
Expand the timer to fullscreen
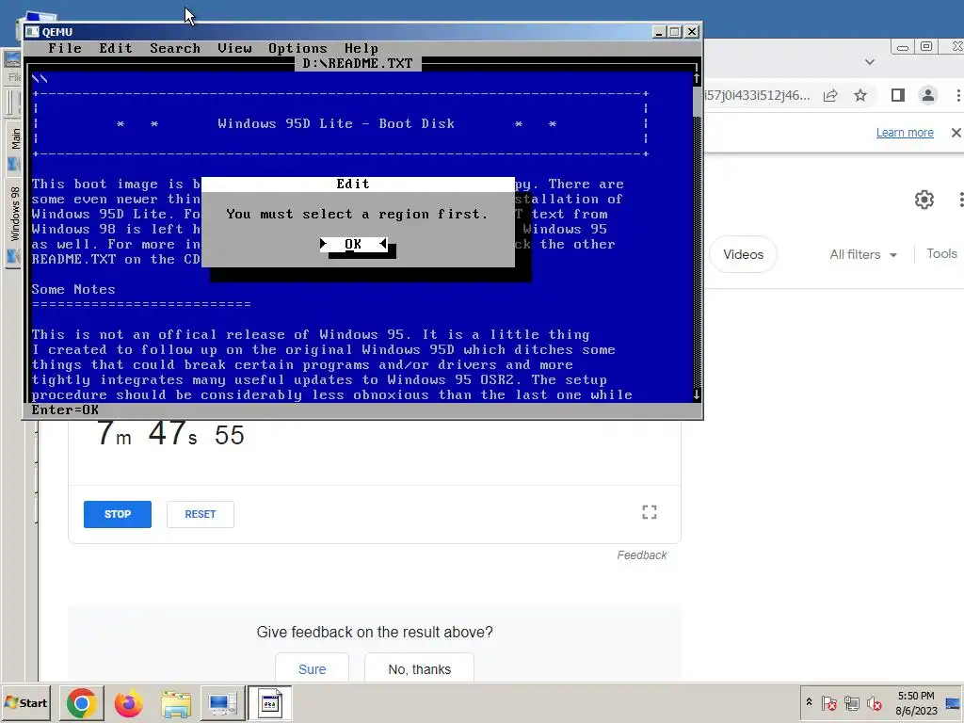[650, 512]
